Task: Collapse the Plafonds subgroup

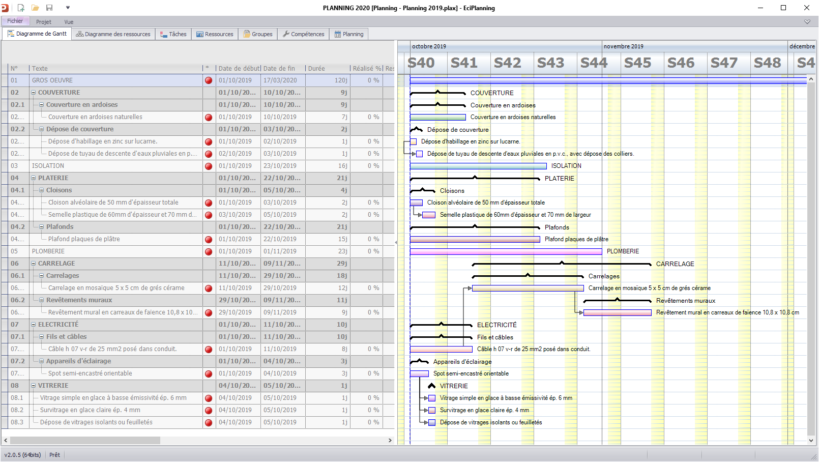Action: [x=42, y=227]
